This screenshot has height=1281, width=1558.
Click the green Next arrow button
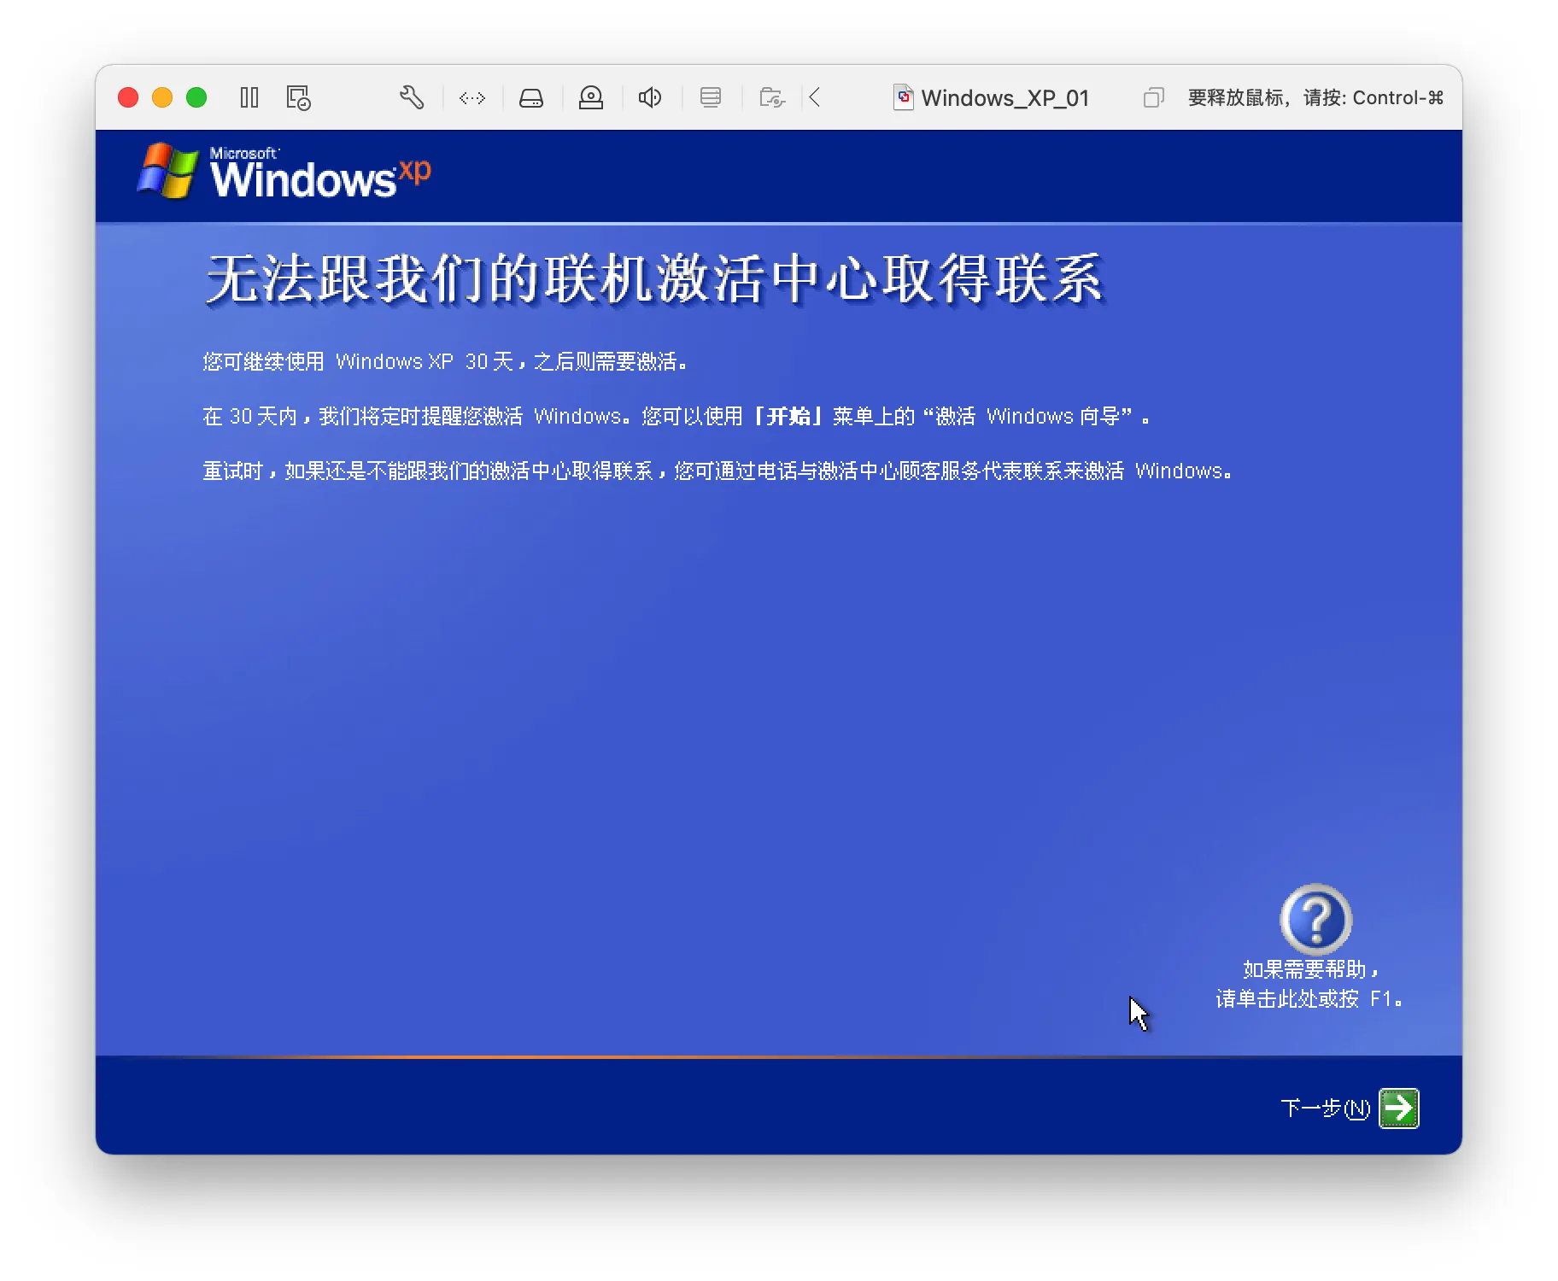1399,1108
